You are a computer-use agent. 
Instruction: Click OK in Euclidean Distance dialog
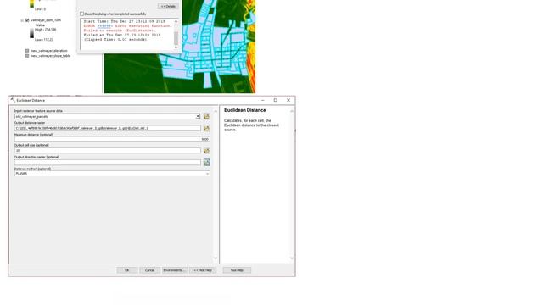pyautogui.click(x=126, y=270)
